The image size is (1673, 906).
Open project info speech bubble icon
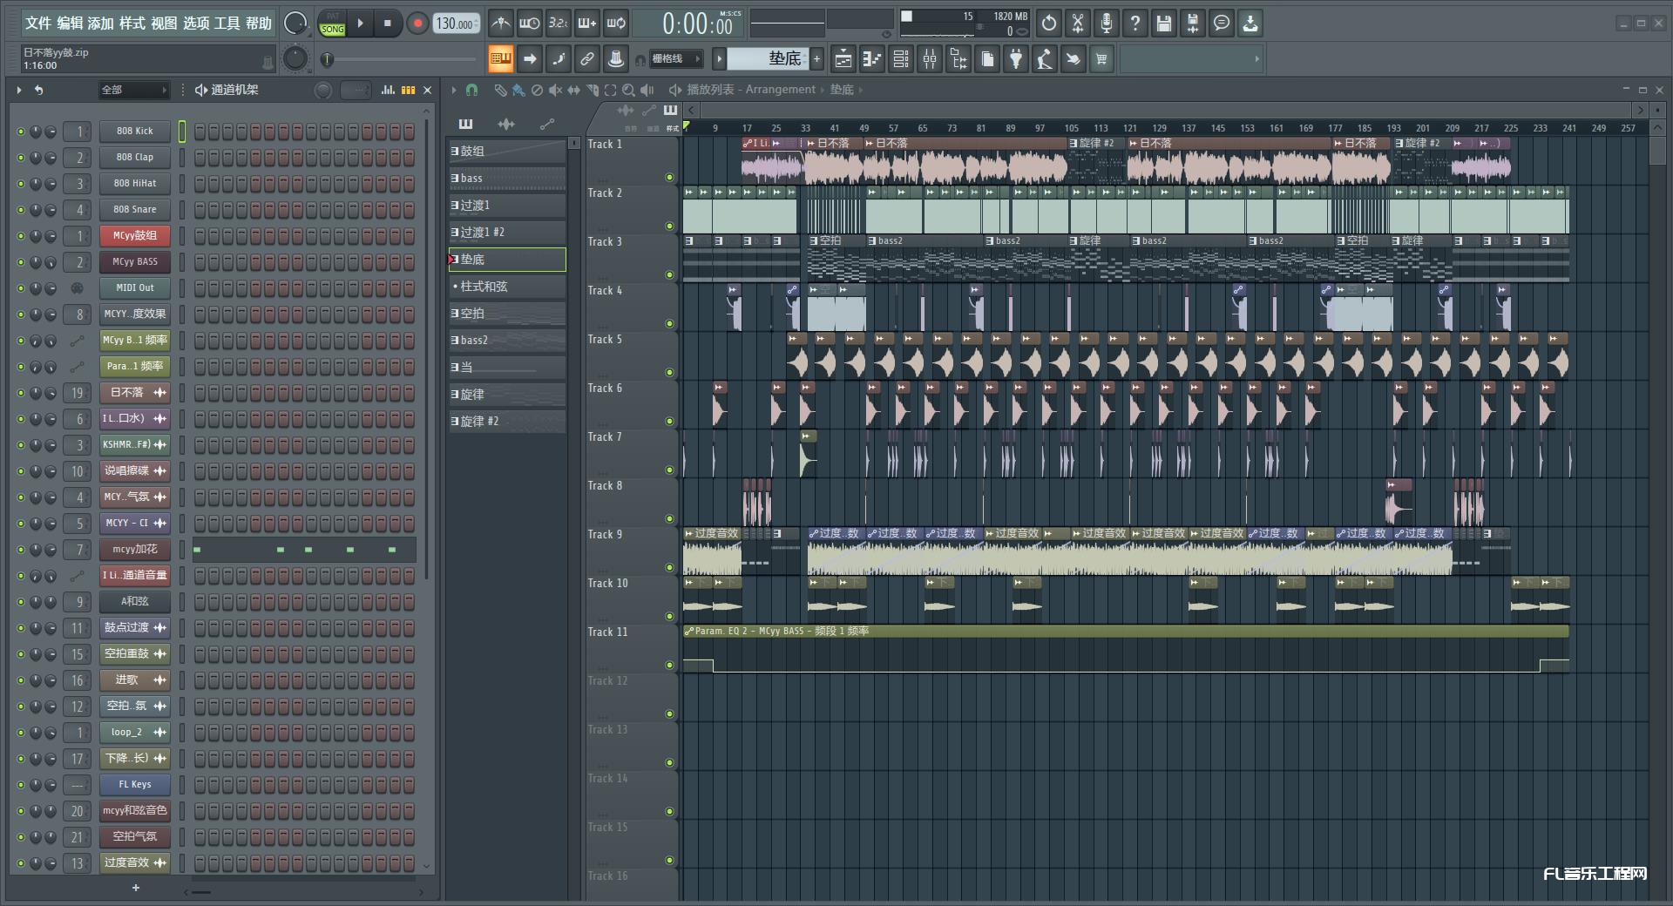pyautogui.click(x=1222, y=24)
